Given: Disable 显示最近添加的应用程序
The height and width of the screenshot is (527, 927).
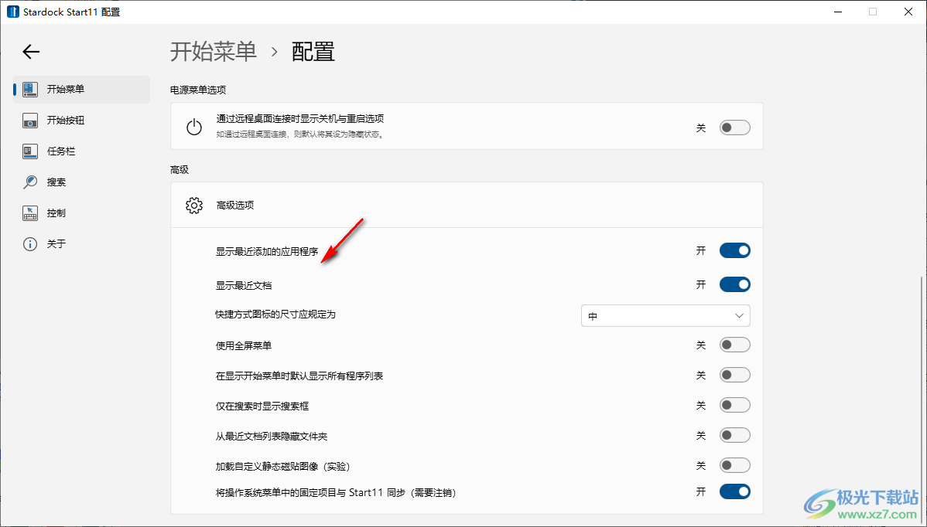Looking at the screenshot, I should pos(734,250).
